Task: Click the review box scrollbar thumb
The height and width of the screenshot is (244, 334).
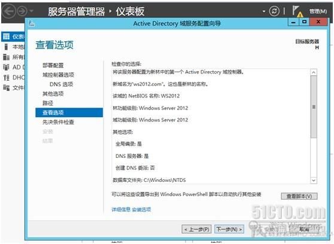Action: pyautogui.click(x=314, y=107)
